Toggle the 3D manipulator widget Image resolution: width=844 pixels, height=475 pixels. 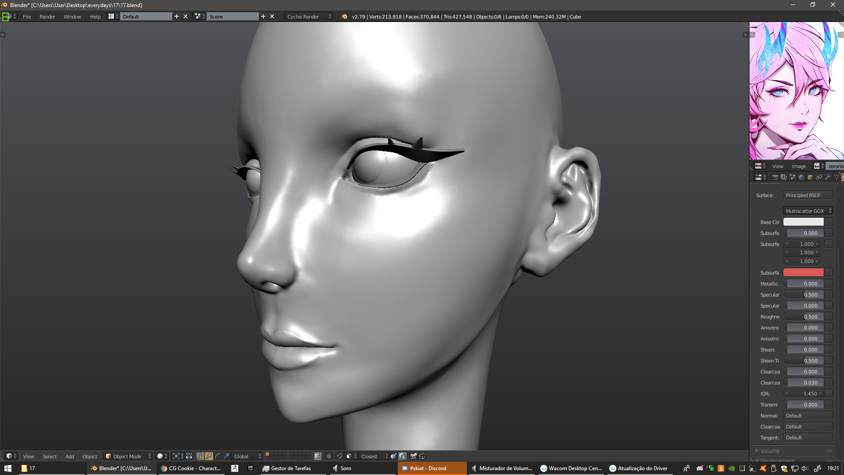point(200,456)
